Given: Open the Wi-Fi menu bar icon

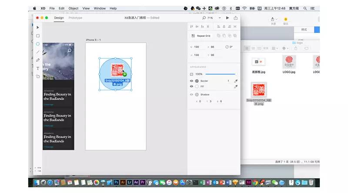Looking at the screenshot, I should 244,8.
